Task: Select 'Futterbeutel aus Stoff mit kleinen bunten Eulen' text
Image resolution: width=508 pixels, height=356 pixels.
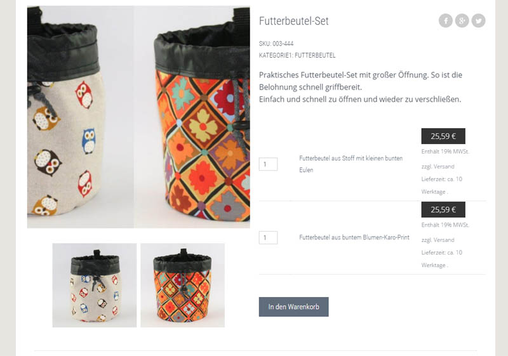Action: point(351,164)
